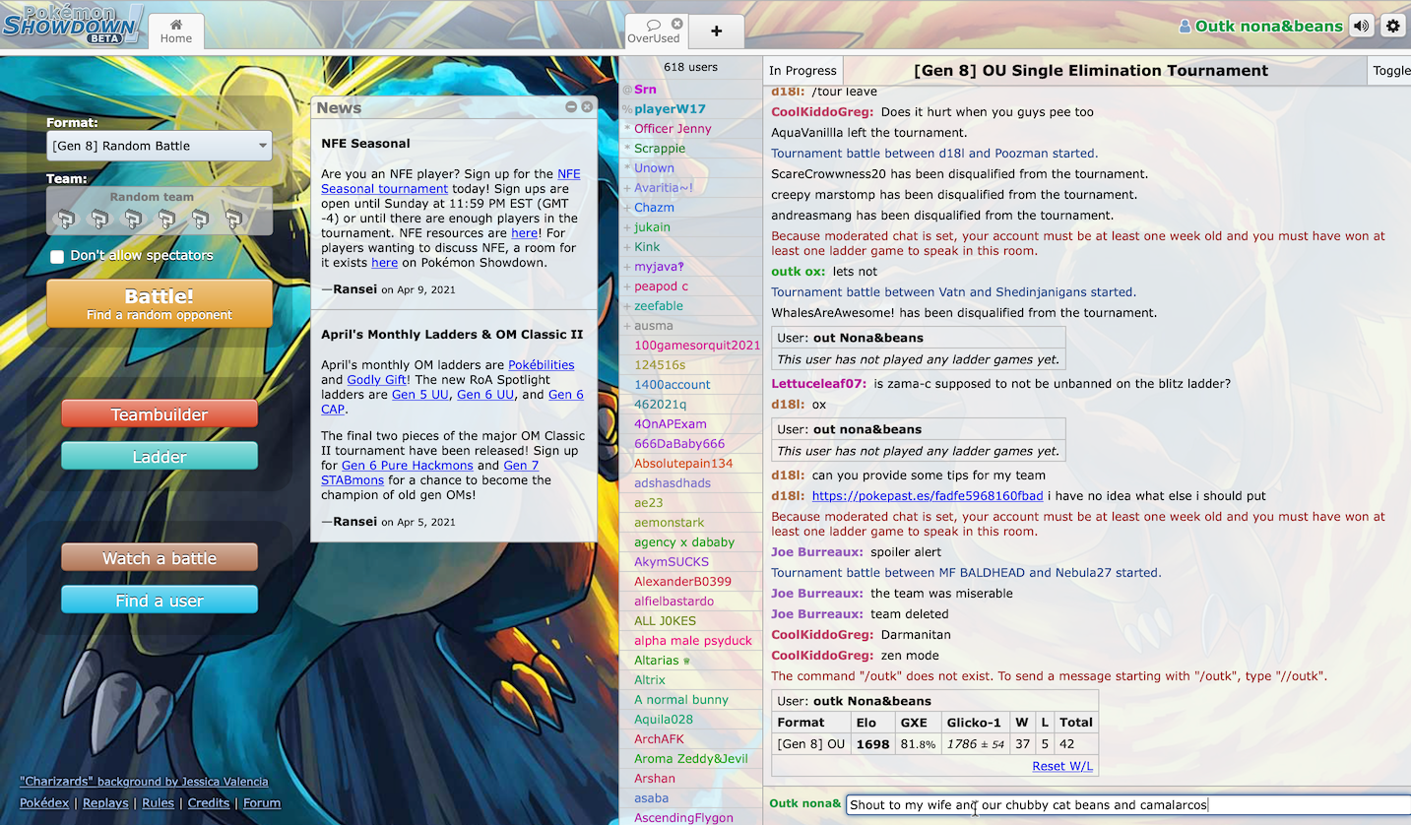Click the Reset W/L link
The width and height of the screenshot is (1411, 825).
pos(1061,766)
